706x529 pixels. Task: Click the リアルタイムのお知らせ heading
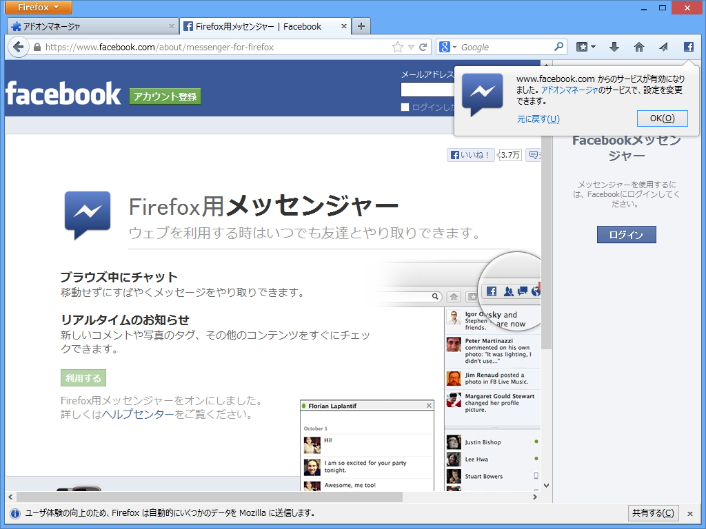pyautogui.click(x=125, y=320)
